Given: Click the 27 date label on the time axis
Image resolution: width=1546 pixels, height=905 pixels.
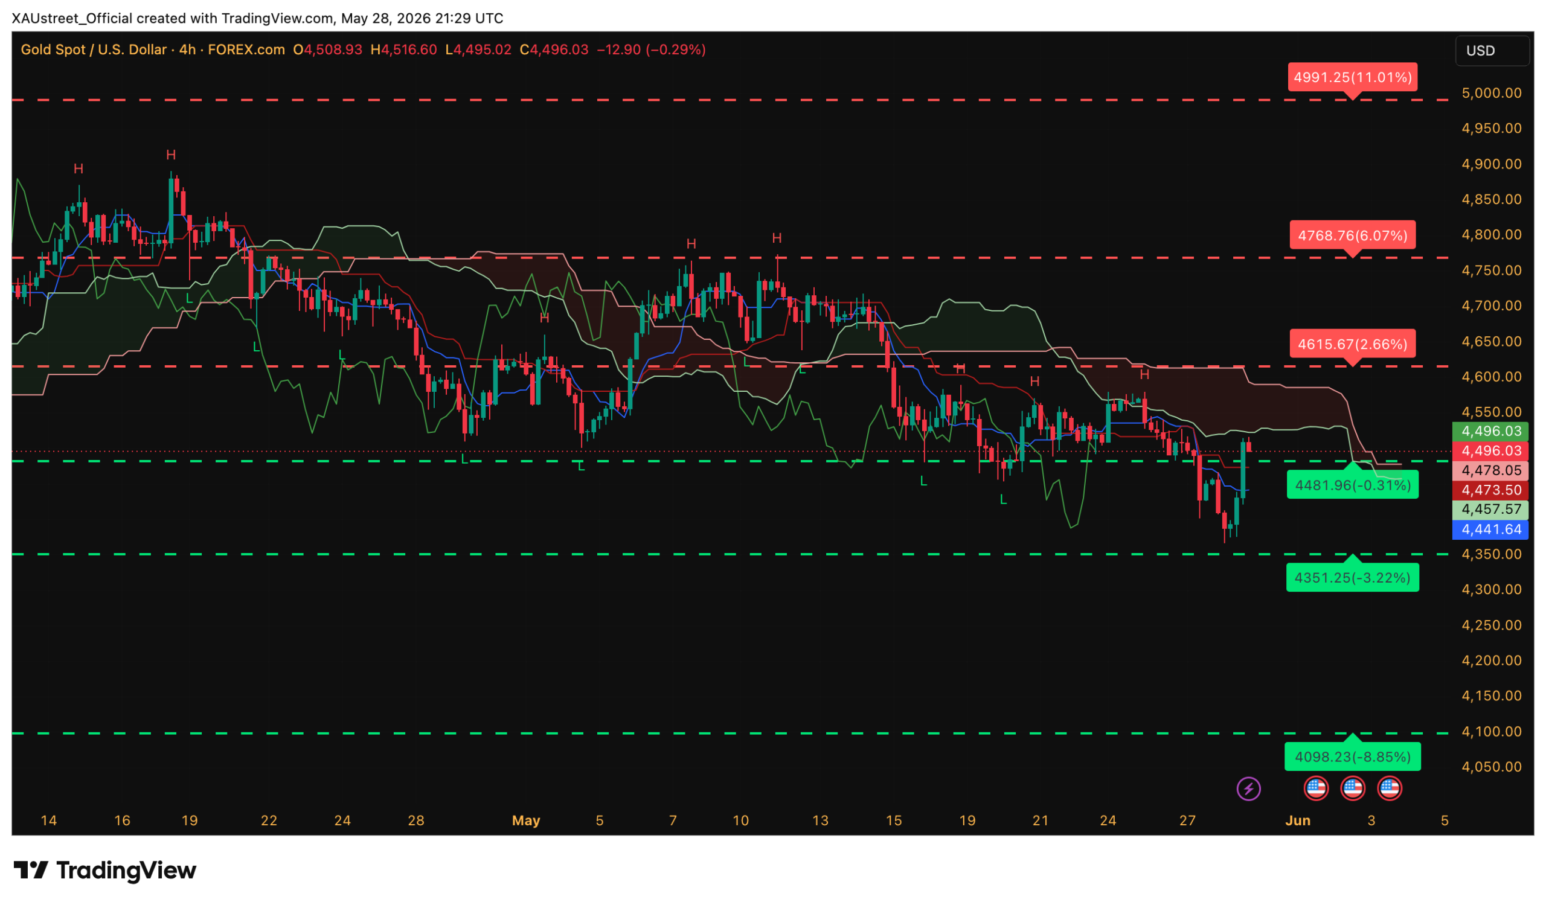Looking at the screenshot, I should click(x=1187, y=820).
